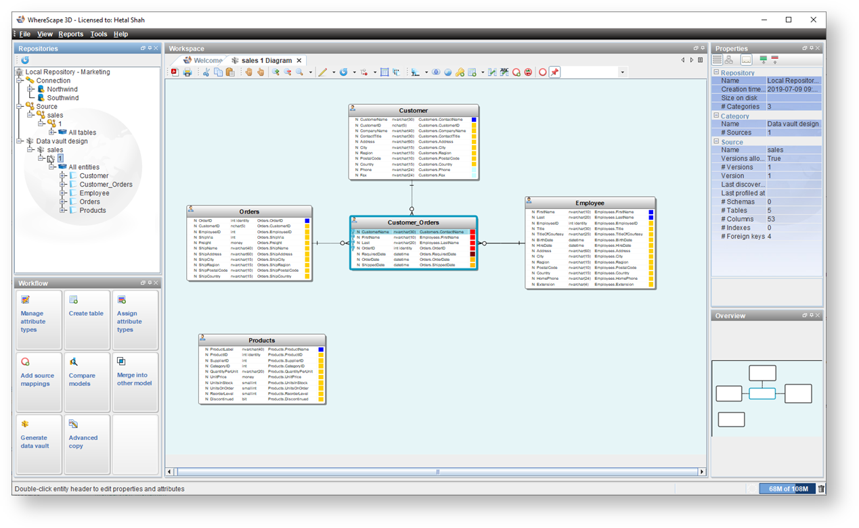Click the trash garbage collection icon
The height and width of the screenshot is (528, 859).
tap(821, 489)
